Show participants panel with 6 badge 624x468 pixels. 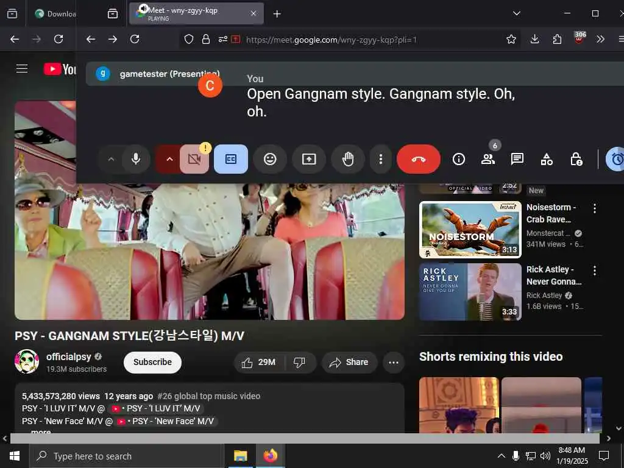[488, 159]
